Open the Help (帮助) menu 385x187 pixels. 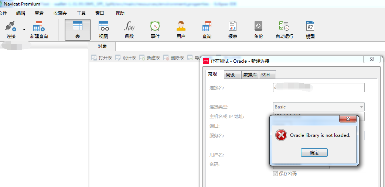click(x=120, y=13)
